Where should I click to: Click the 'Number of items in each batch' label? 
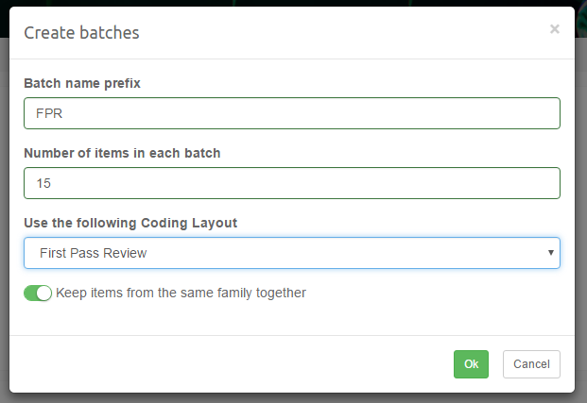[x=122, y=153]
